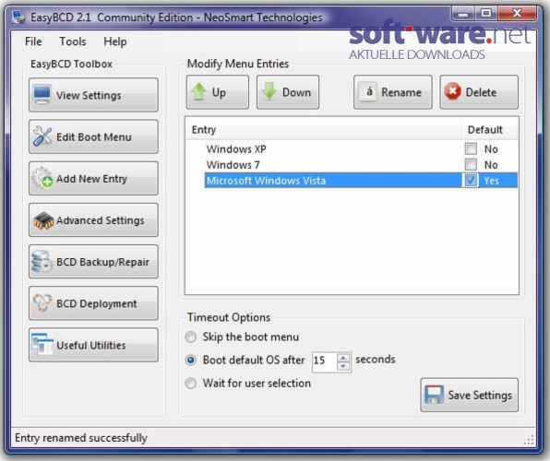Click the Add New Entry gear icon
550x461 pixels.
(42, 178)
